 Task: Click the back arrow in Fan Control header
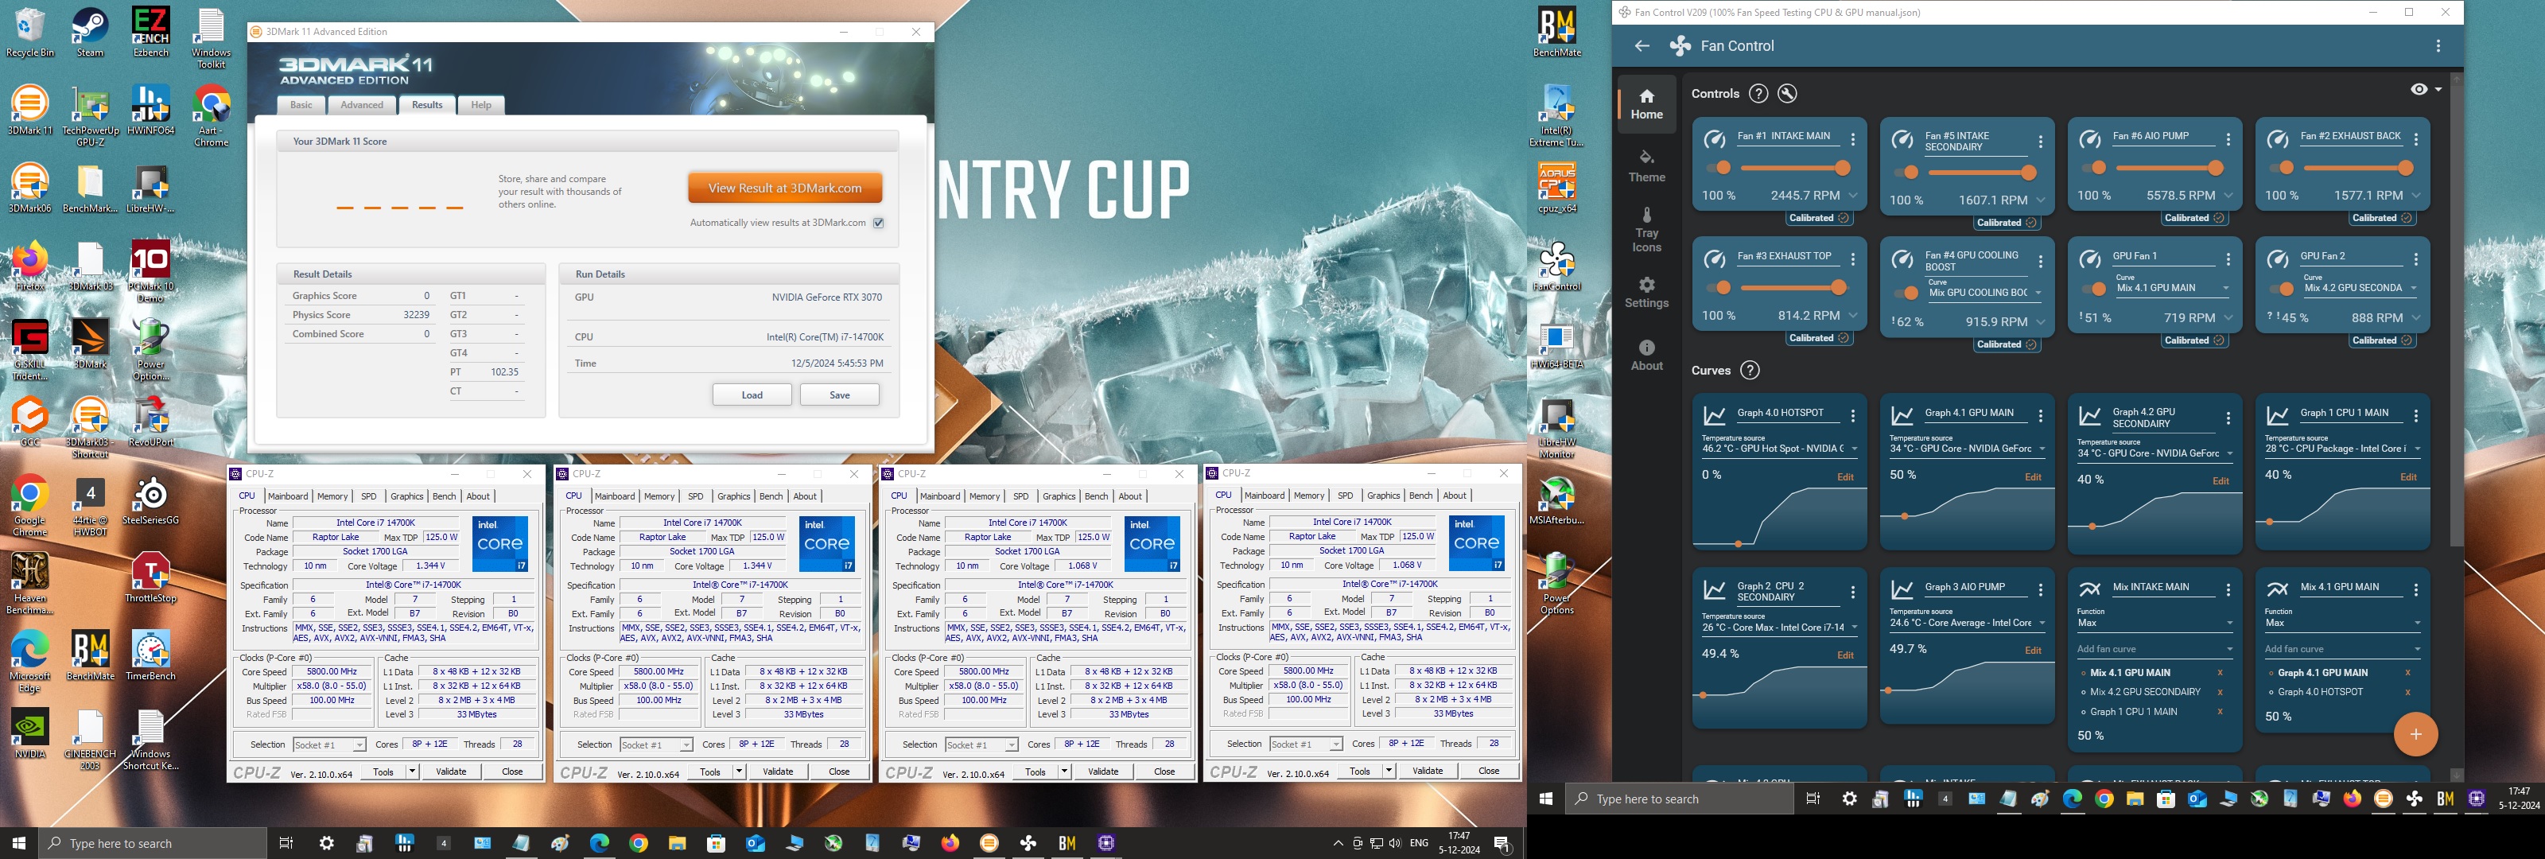[1642, 45]
